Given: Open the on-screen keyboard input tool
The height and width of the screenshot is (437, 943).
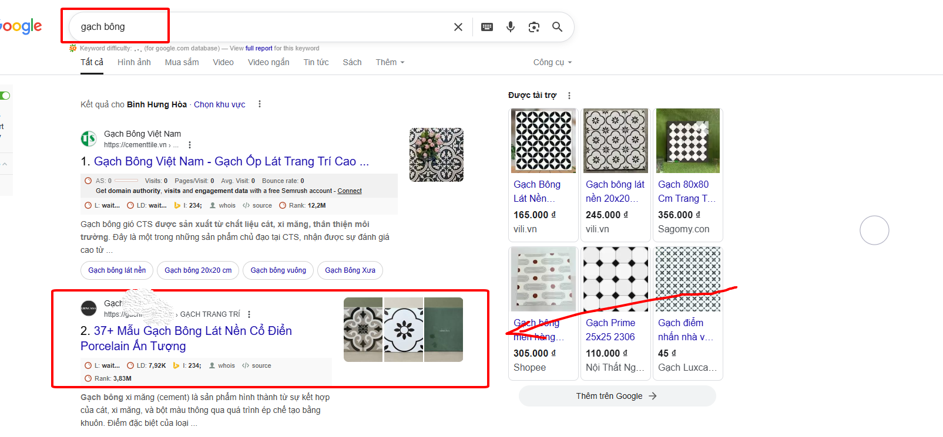Looking at the screenshot, I should coord(487,27).
